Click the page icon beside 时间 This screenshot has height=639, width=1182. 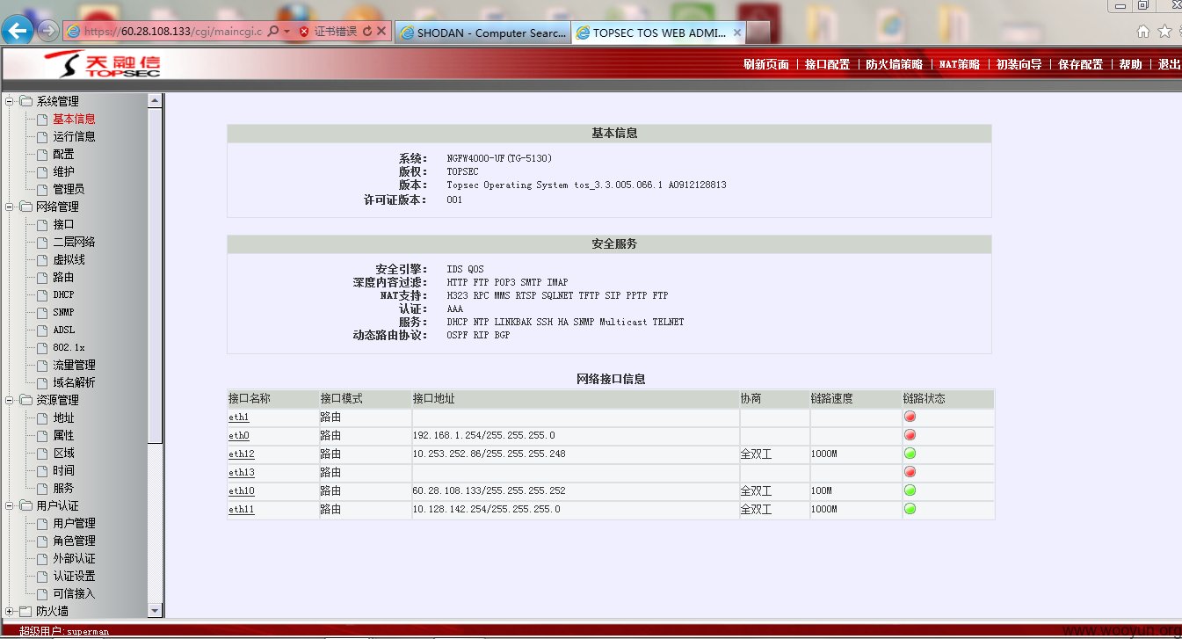[x=42, y=470]
